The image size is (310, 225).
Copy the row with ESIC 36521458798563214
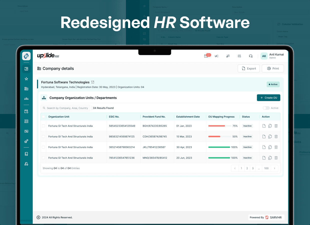click(270, 147)
